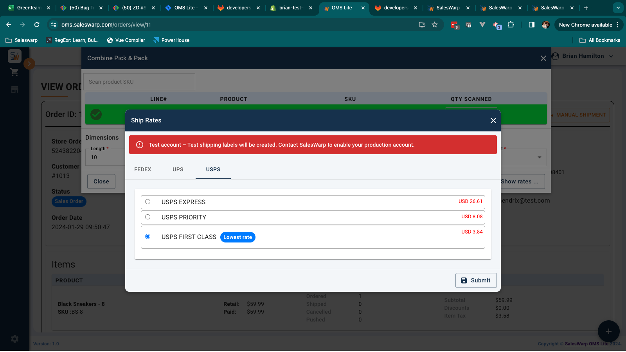626x352 pixels.
Task: Open the PowerHouse bookmark
Action: tap(171, 40)
